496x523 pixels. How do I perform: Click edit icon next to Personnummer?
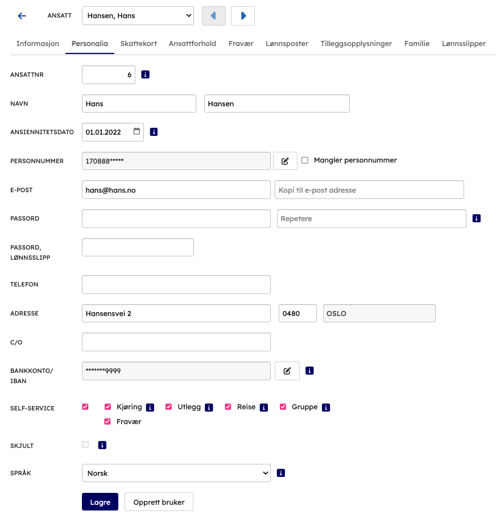(x=285, y=161)
